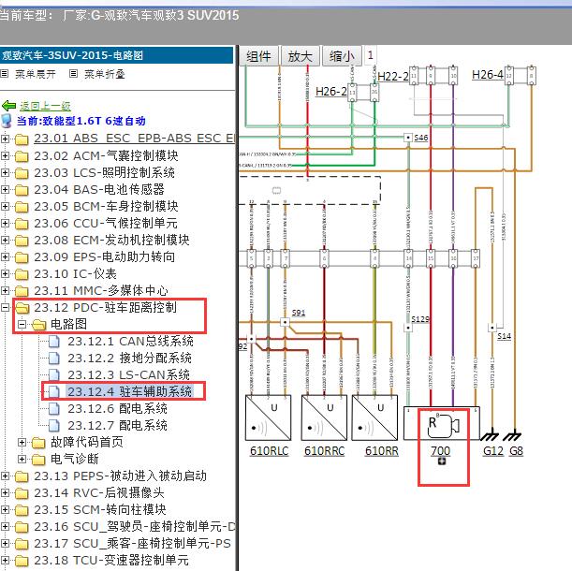Click the G12 ground symbol
Image resolution: width=572 pixels, height=571 pixels.
[x=491, y=435]
